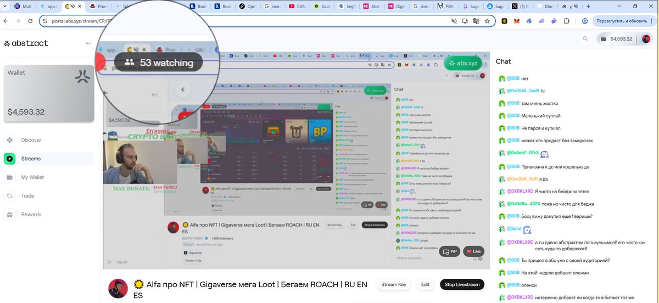This screenshot has width=659, height=303.
Task: Click the avatar beside @0x05f4...3ad9 message
Action: click(x=501, y=91)
